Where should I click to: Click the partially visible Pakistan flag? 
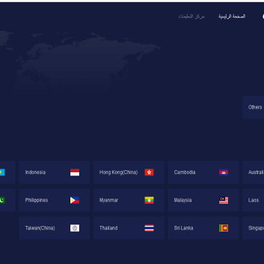coord(2,200)
